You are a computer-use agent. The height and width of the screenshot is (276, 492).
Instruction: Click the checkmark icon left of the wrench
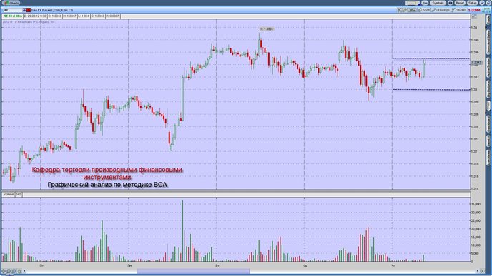click(400, 10)
